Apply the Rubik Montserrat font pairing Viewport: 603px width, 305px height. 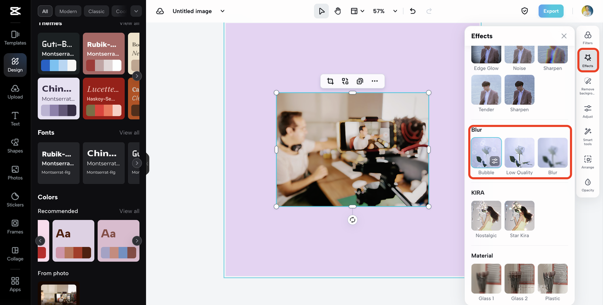[58, 163]
